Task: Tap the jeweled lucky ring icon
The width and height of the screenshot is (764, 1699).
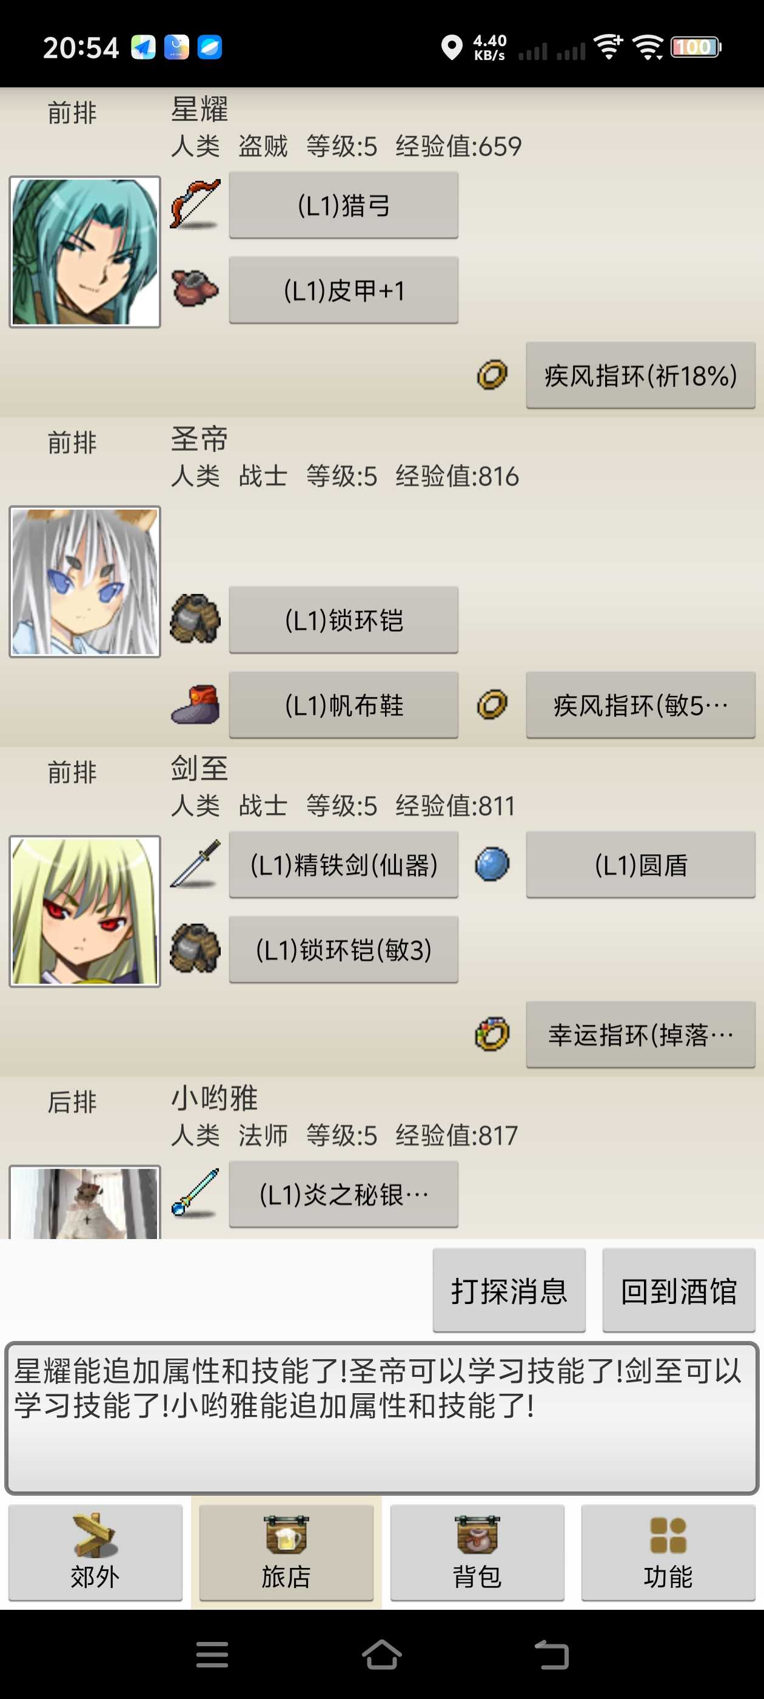Action: click(492, 1033)
